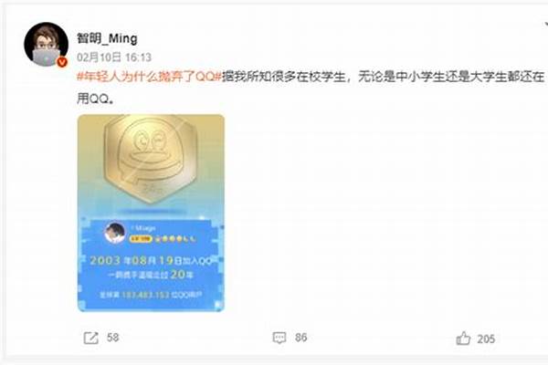548x365 pixels.
Task: Open the 智明_Ming username link
Action: click(107, 38)
